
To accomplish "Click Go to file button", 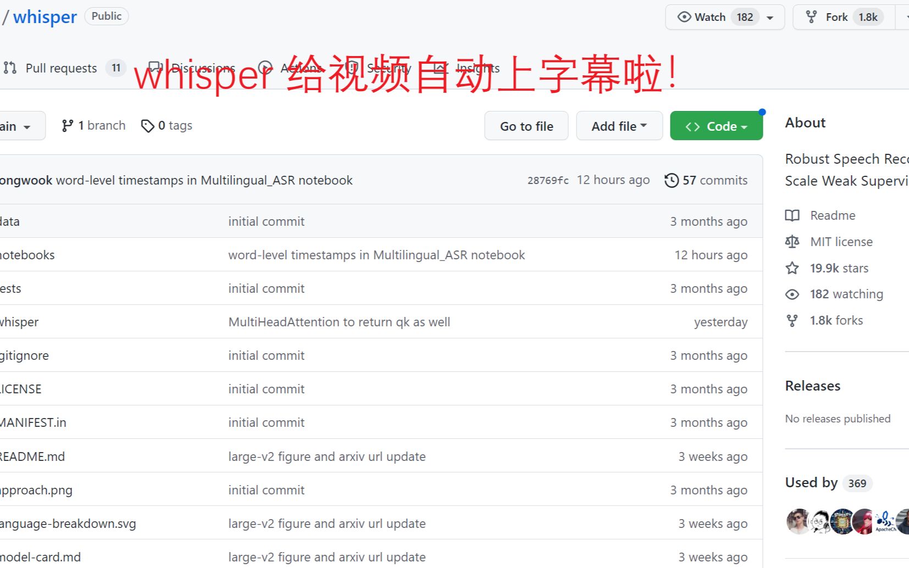I will click(x=526, y=126).
